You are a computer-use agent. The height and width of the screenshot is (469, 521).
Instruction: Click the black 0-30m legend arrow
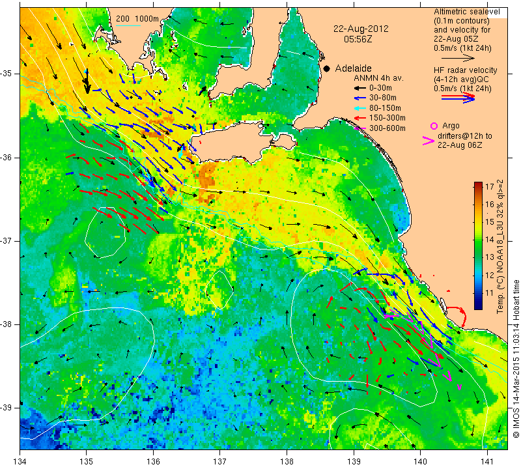click(360, 88)
